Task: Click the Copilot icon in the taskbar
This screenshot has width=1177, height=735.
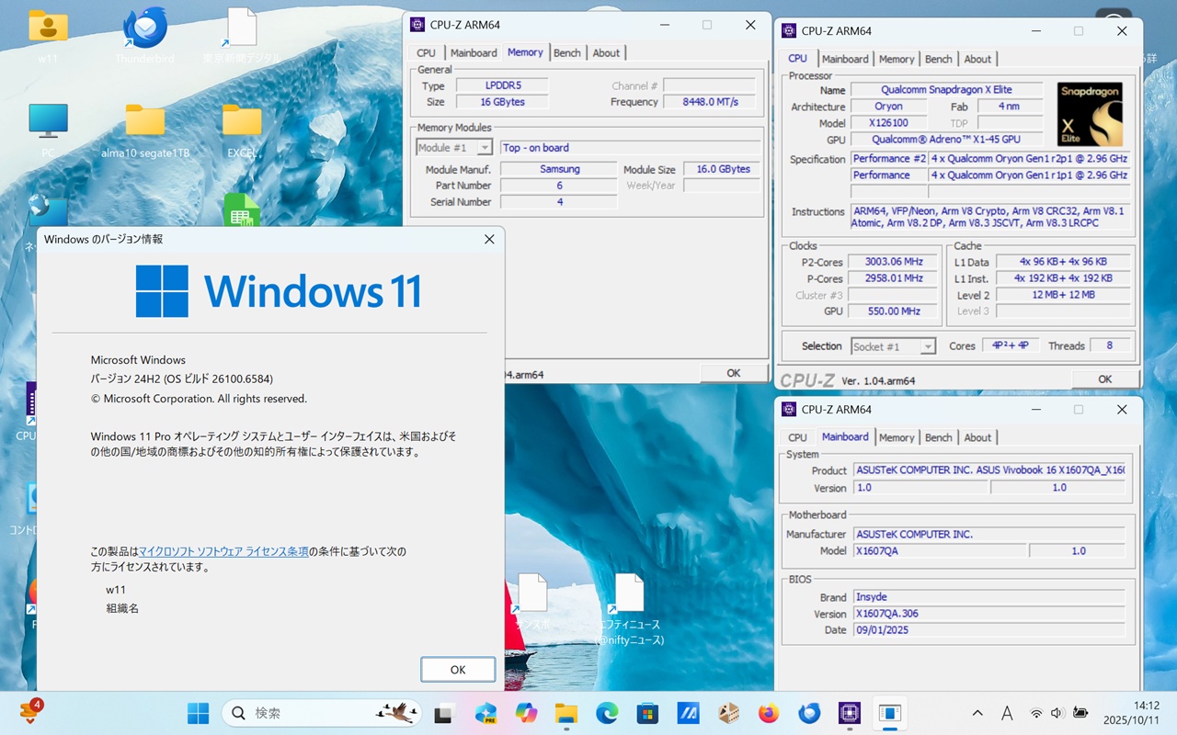Action: tap(526, 713)
